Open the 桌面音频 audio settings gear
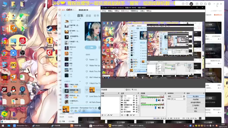This screenshot has height=128, width=228. pos(163,108)
